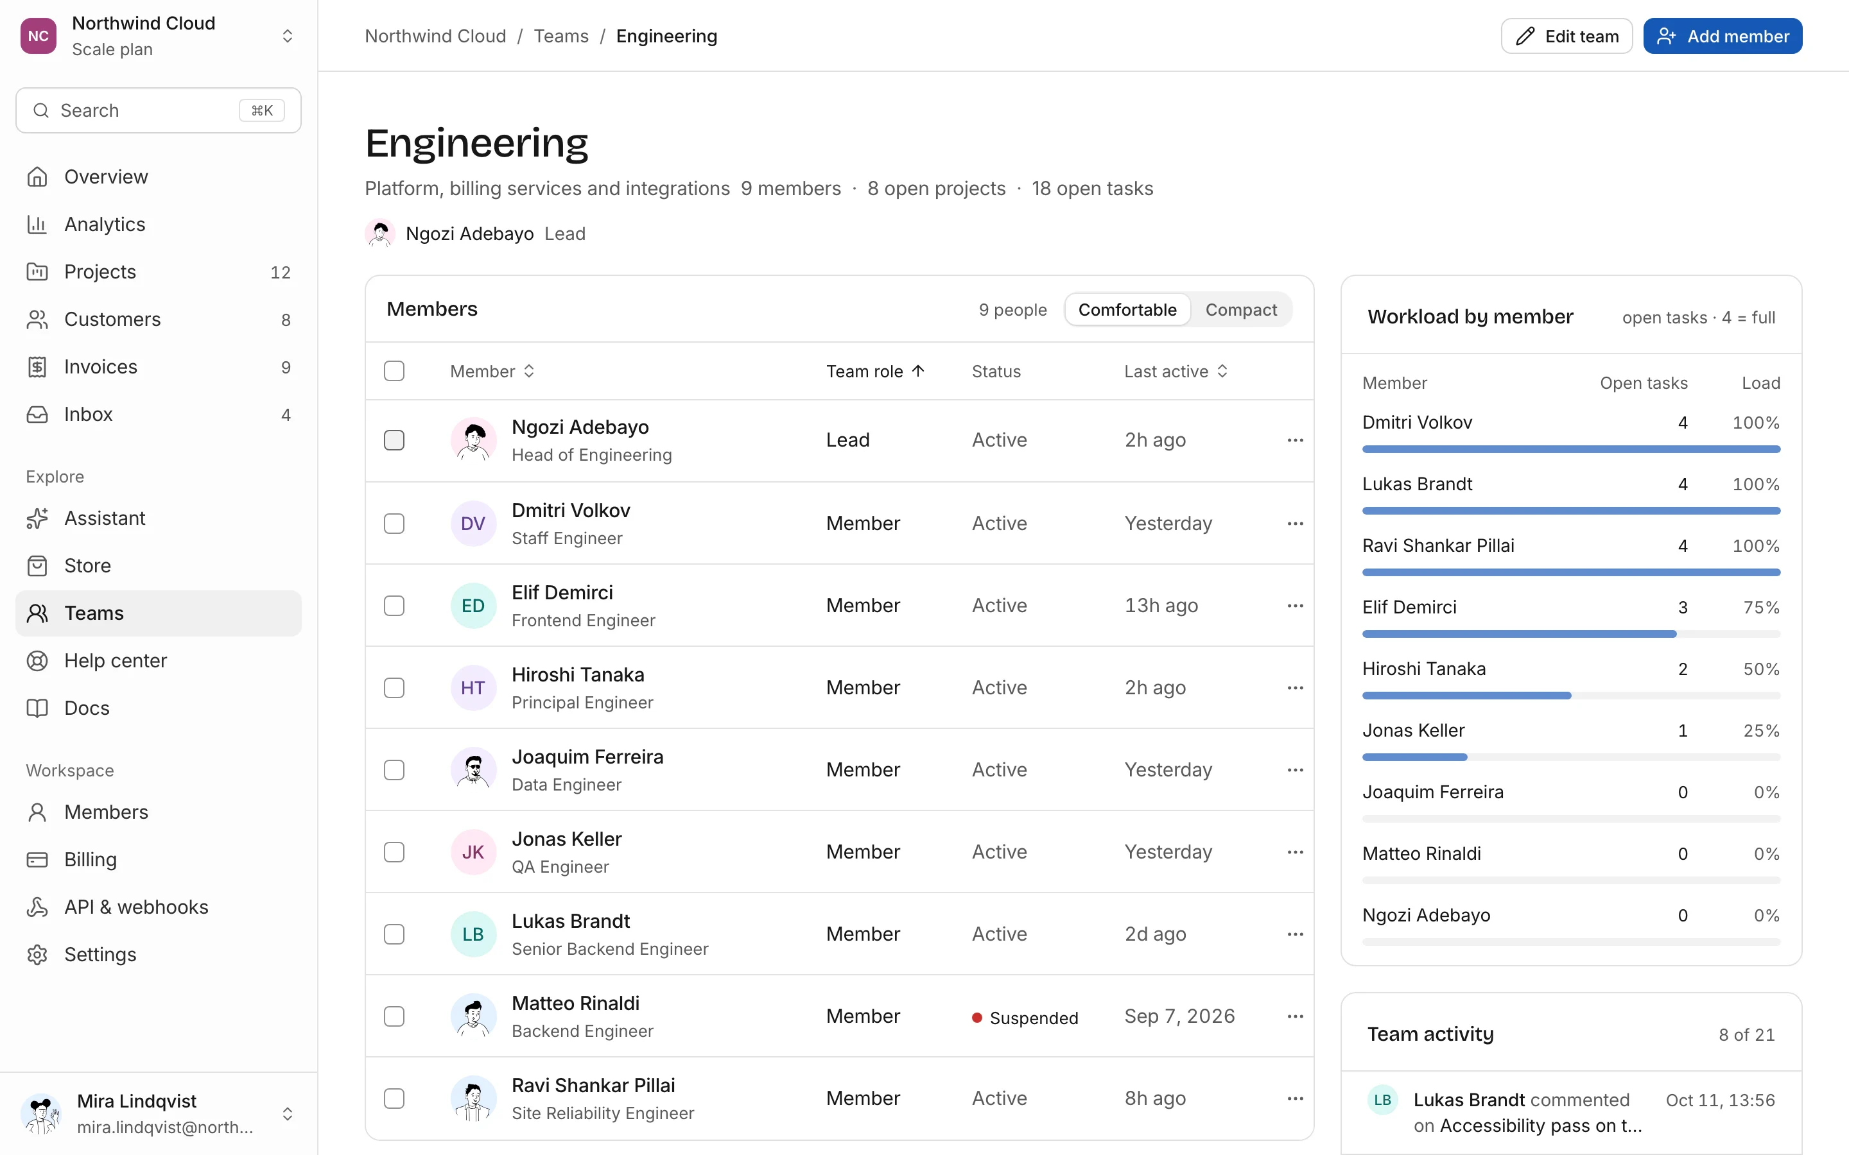
Task: Sort by Team role column
Action: (876, 372)
